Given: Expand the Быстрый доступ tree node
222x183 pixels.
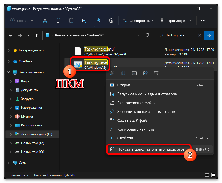Looking at the screenshot, I should 9,50.
